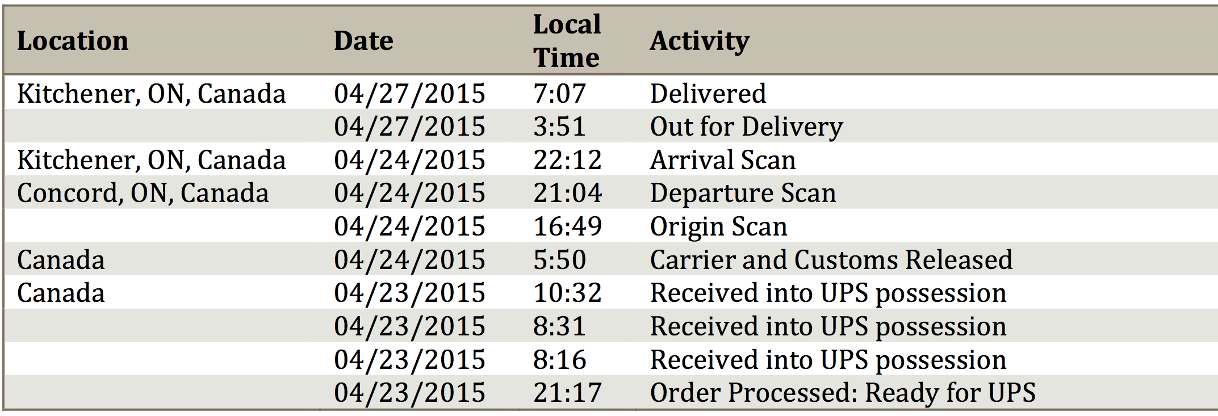Viewport: 1218px width, 416px height.
Task: Select Order Processed: Ready for UPS
Action: (843, 393)
